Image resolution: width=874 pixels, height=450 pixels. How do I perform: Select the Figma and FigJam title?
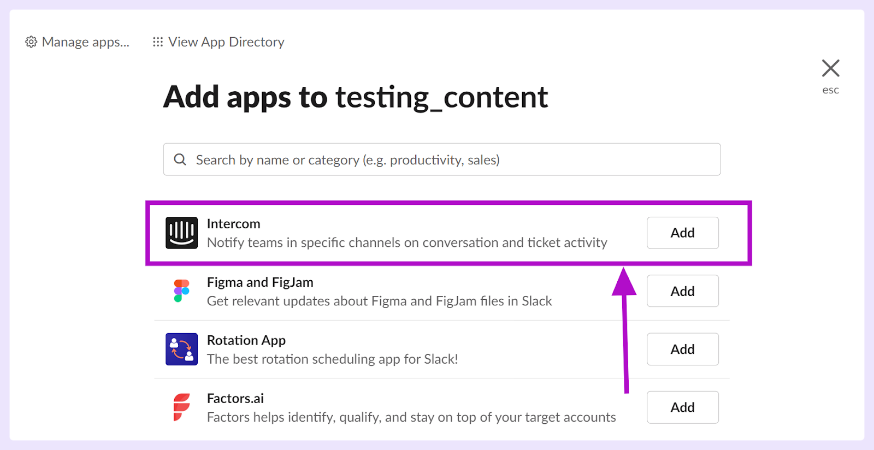pos(260,282)
